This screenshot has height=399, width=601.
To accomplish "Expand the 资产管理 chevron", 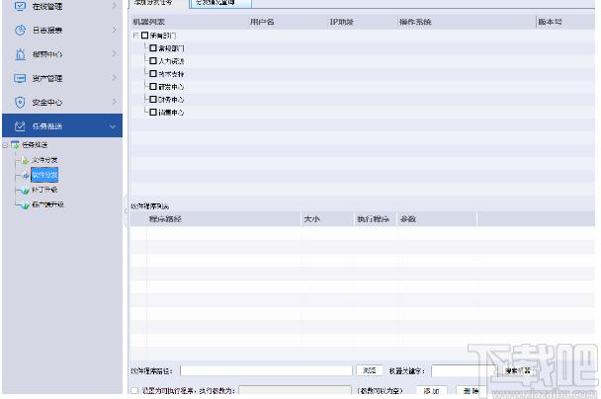I will point(115,78).
